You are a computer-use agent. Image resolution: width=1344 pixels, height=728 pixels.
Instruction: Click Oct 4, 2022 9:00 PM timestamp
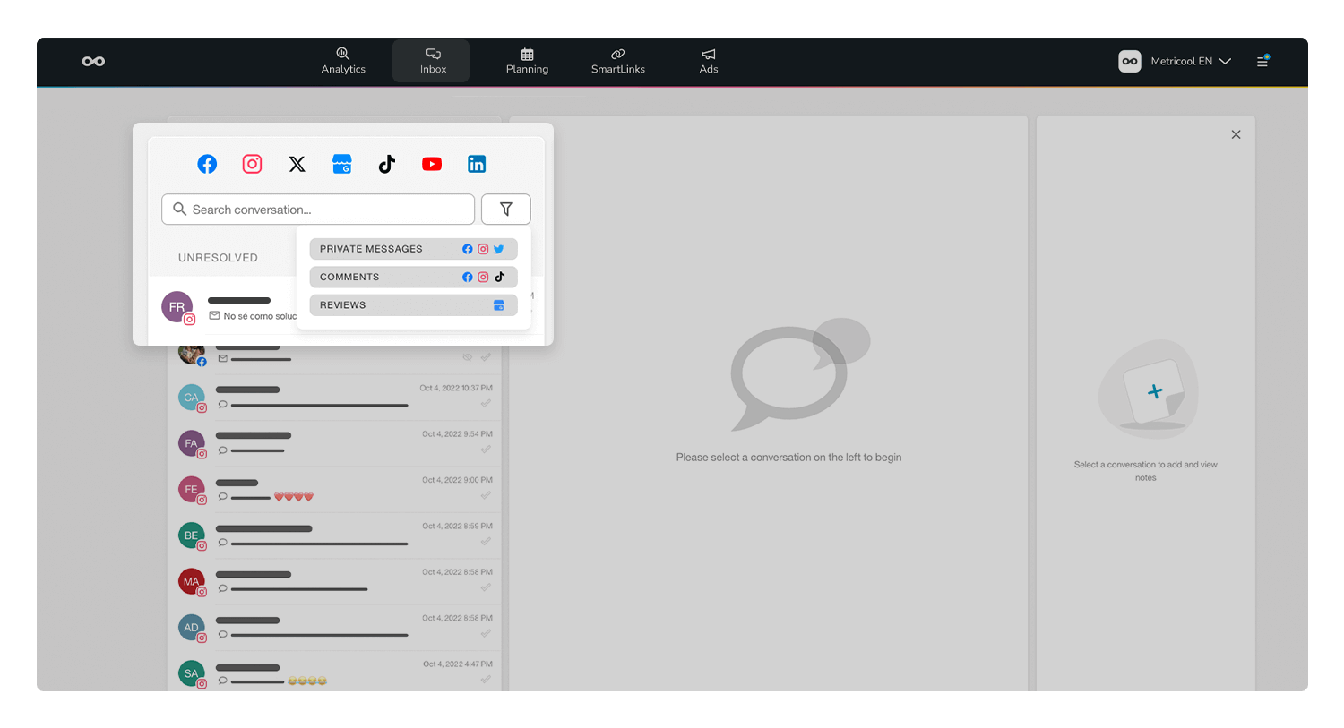457,480
